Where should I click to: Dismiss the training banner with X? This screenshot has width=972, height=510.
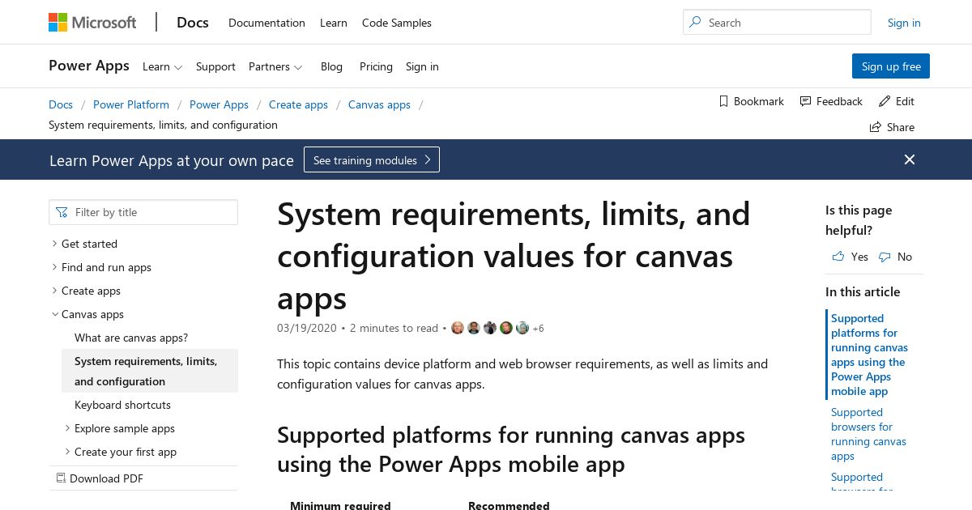point(910,159)
